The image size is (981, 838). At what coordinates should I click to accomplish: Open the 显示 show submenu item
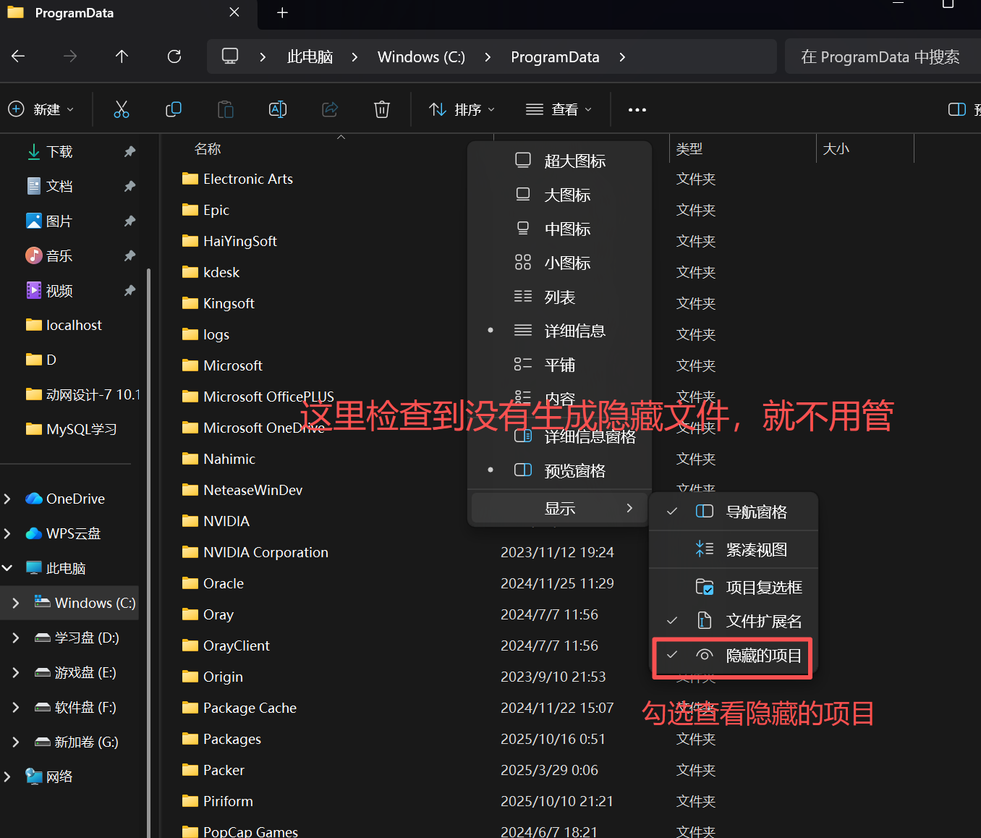pyautogui.click(x=560, y=508)
